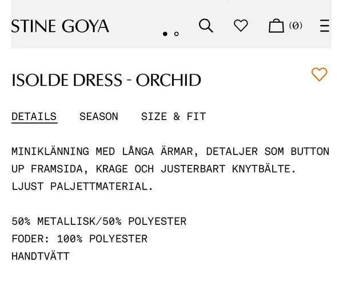Click the MINIKLÄNNING MED LÅNGA ÄRMAR line
Image resolution: width=343 pixels, height=297 pixels.
[170, 152]
